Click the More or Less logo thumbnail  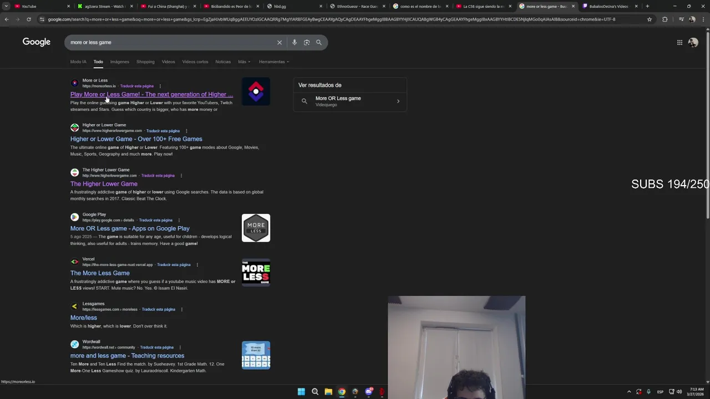256,91
